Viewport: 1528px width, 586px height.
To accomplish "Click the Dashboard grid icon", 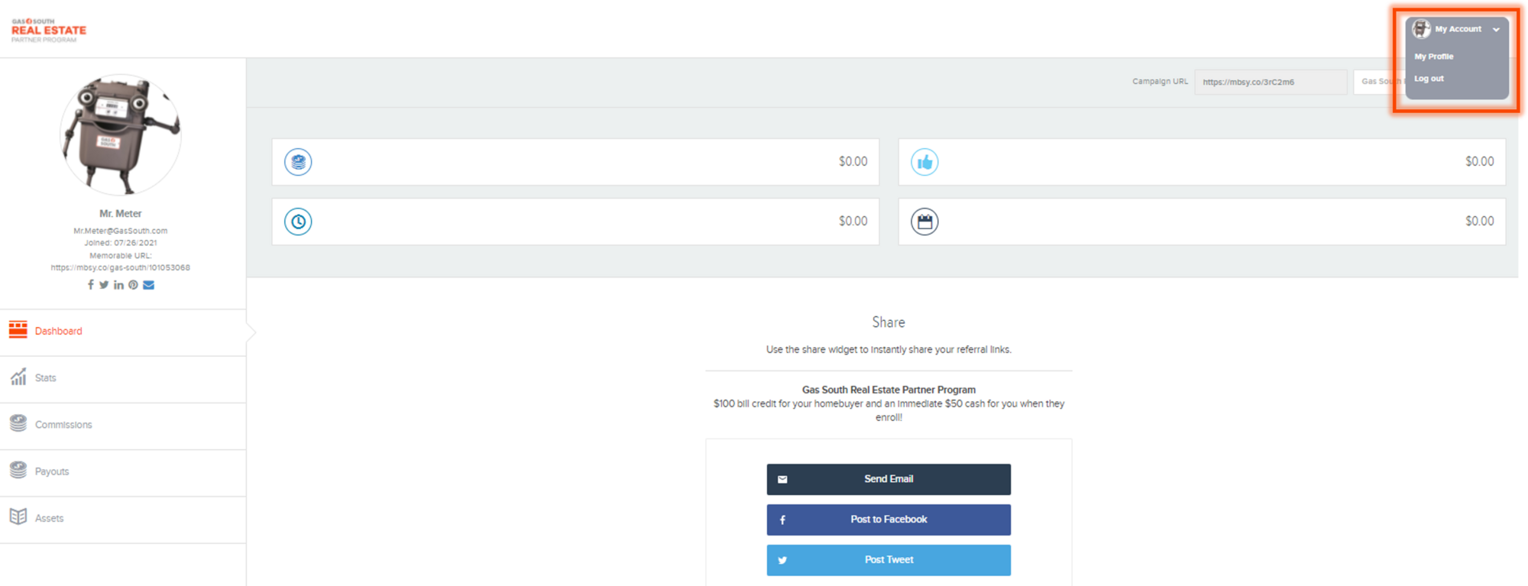I will point(18,330).
